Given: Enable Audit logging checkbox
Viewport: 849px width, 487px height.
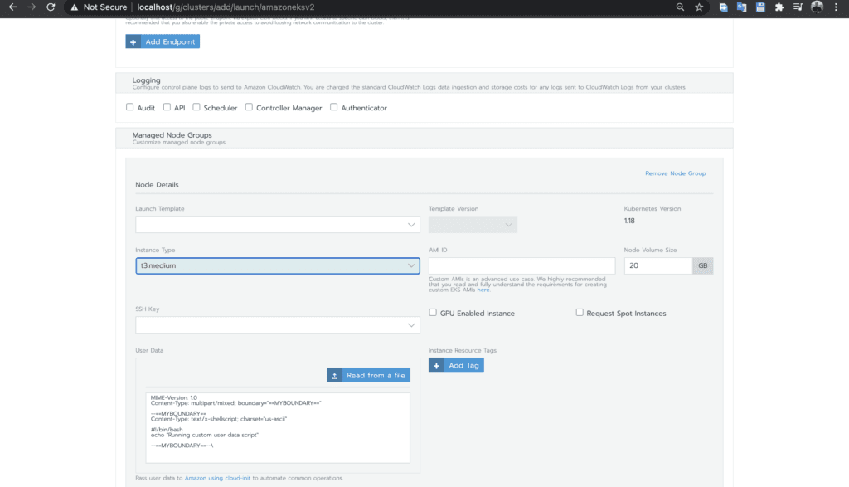Looking at the screenshot, I should (129, 107).
